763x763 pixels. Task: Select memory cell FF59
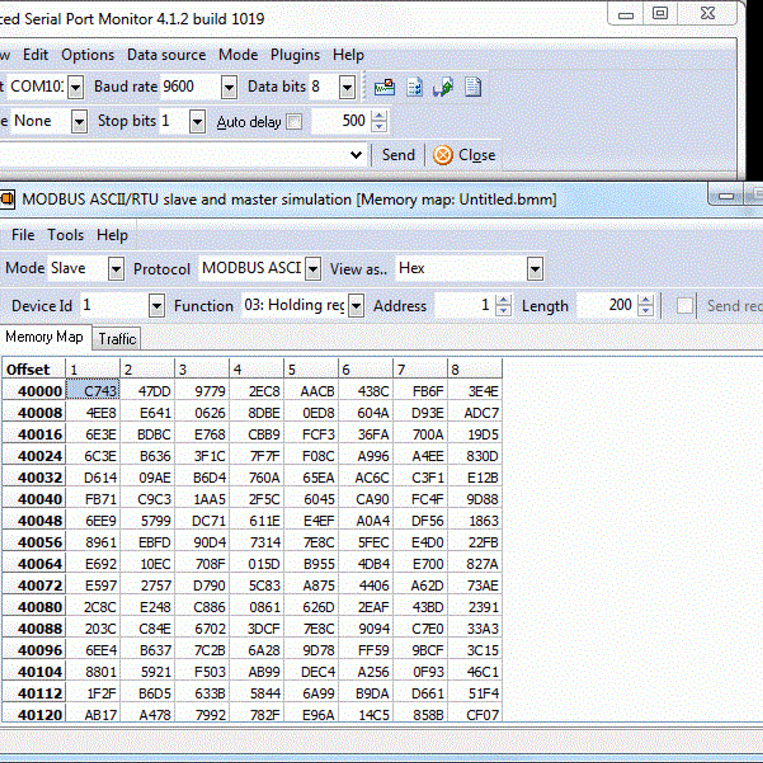pos(366,650)
